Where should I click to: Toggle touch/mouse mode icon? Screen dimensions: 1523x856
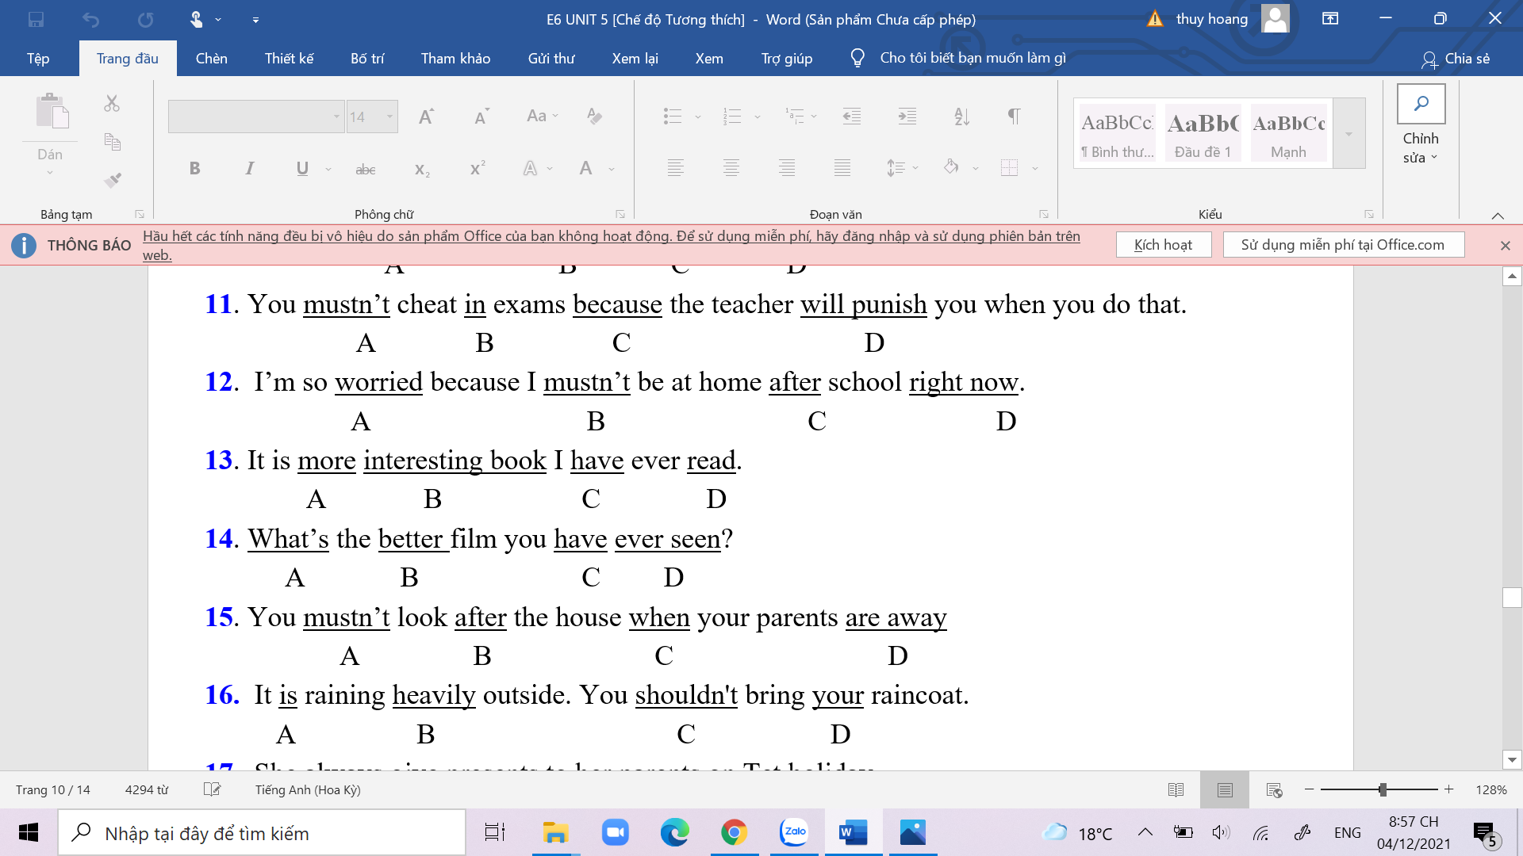click(x=196, y=19)
